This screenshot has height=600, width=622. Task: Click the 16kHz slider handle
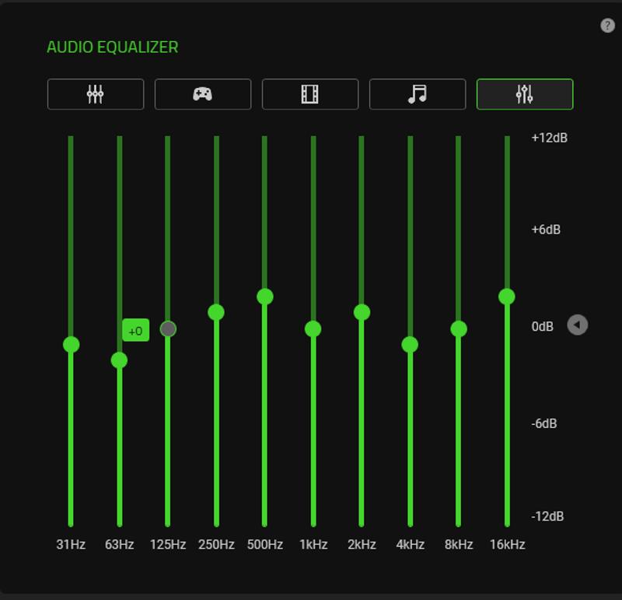tap(507, 296)
